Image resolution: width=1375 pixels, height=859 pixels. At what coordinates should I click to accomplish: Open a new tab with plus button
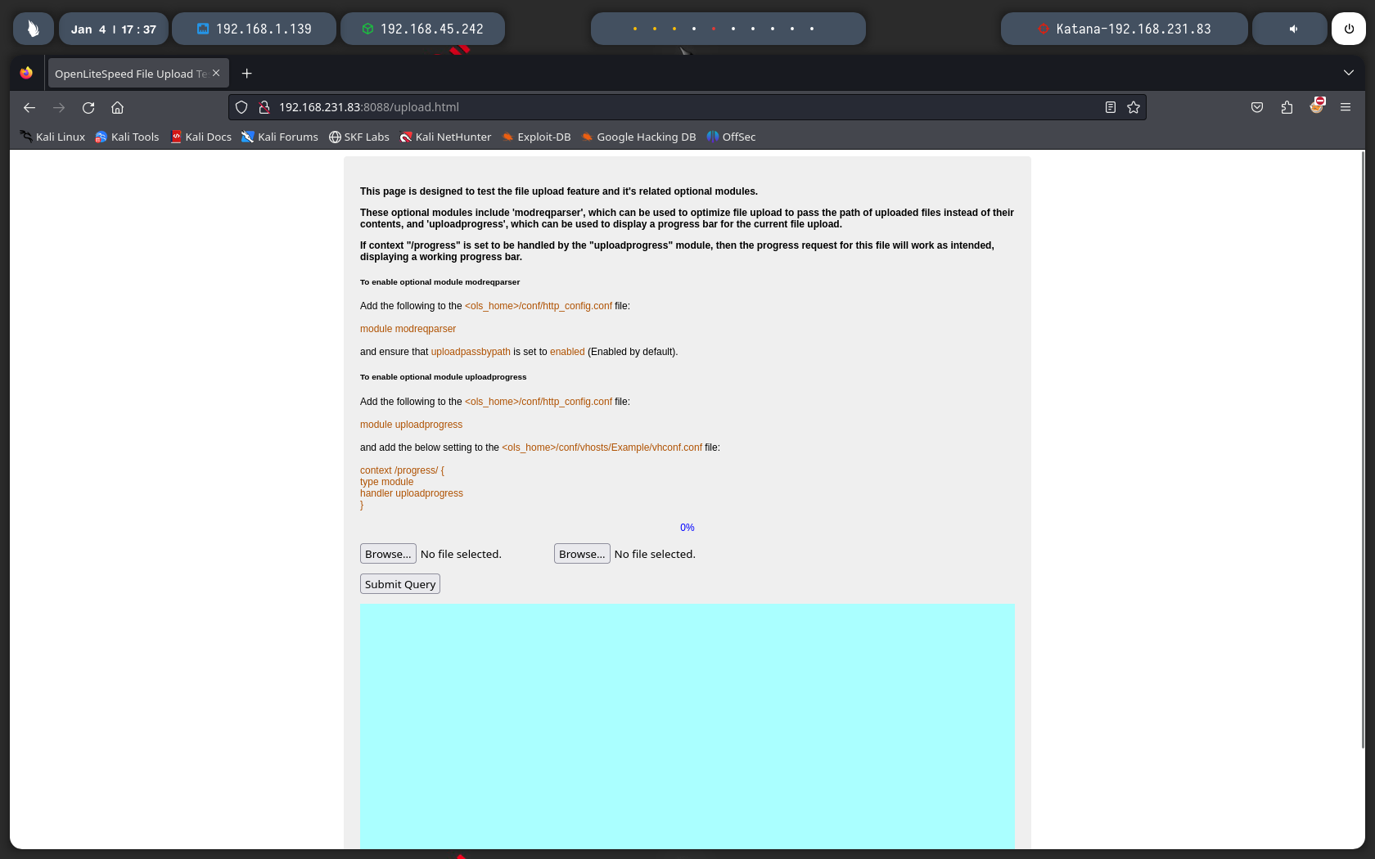246,74
